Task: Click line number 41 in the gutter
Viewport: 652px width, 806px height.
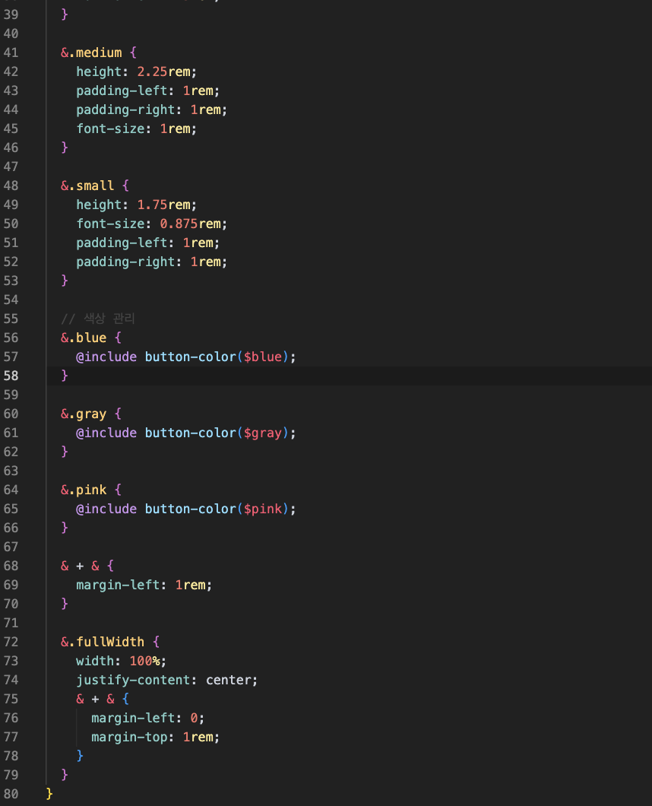Action: click(11, 52)
